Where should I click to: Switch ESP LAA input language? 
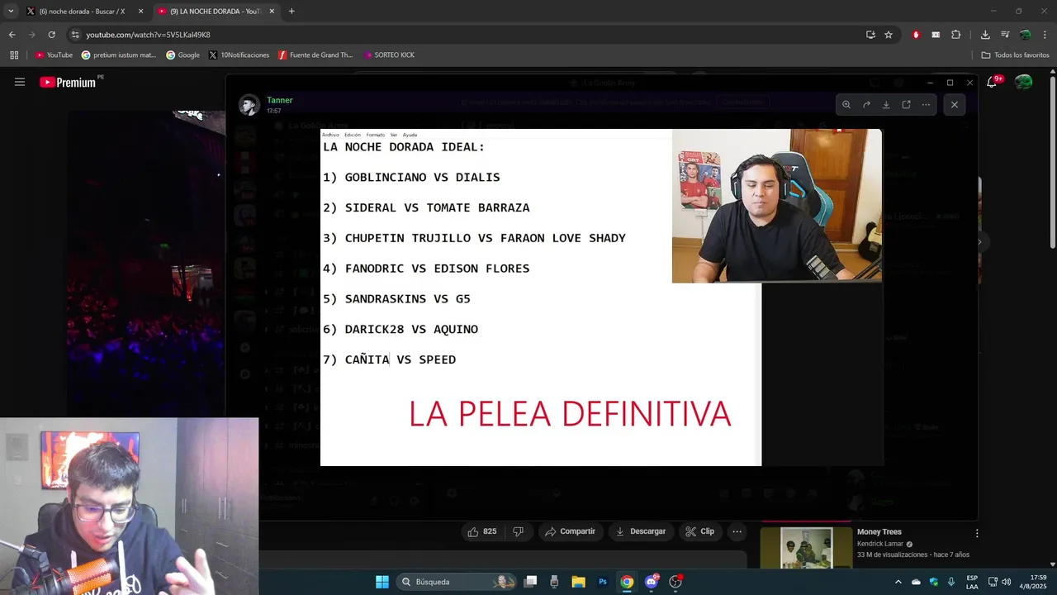click(x=972, y=582)
